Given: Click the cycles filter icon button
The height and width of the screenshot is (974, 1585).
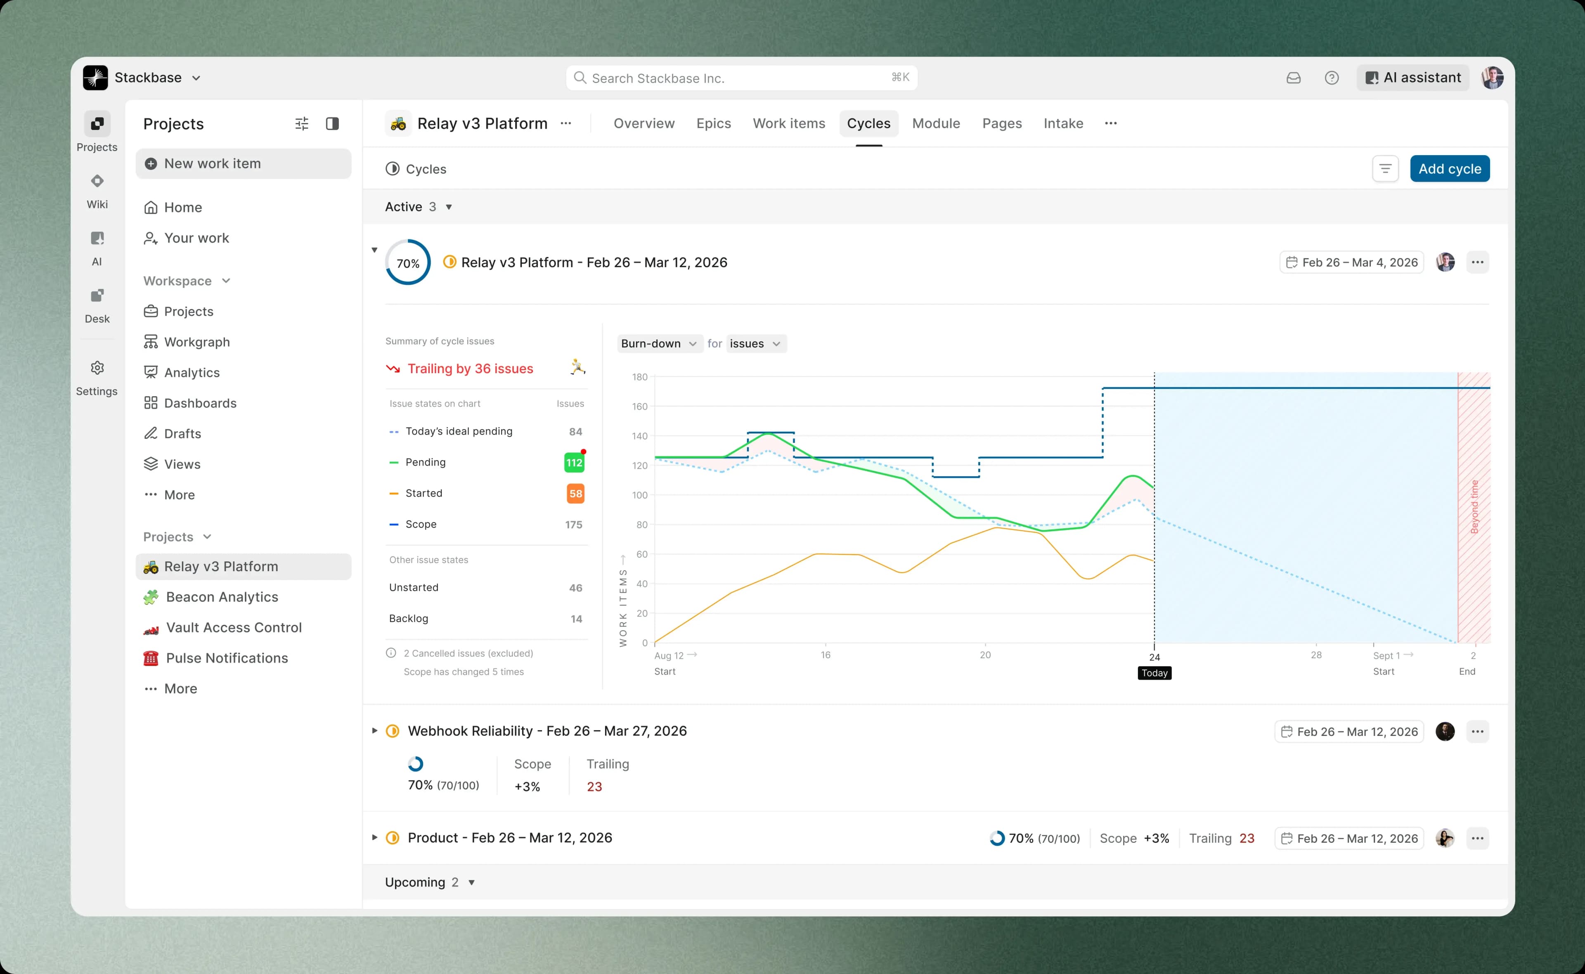Looking at the screenshot, I should 1385,169.
